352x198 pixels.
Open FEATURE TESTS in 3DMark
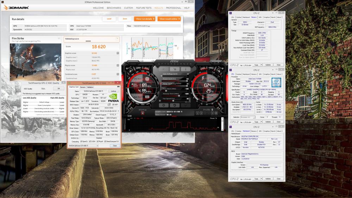(144, 8)
